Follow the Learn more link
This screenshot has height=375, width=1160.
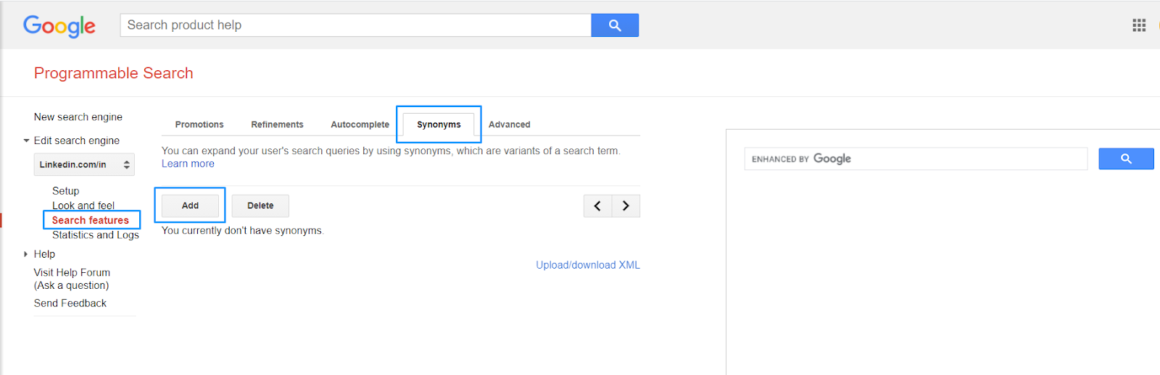pos(188,164)
